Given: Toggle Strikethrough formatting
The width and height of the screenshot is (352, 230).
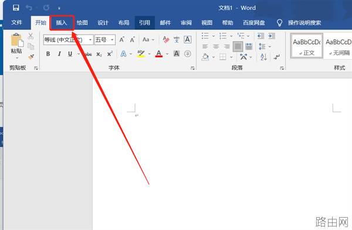Looking at the screenshot, I should (88, 54).
